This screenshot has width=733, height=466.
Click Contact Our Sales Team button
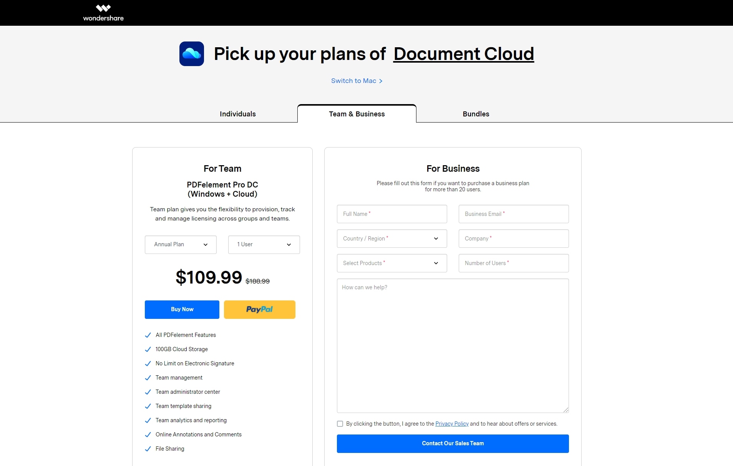(x=453, y=444)
